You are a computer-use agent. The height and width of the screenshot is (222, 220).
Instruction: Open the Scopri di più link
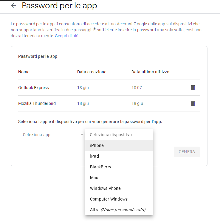(67, 36)
